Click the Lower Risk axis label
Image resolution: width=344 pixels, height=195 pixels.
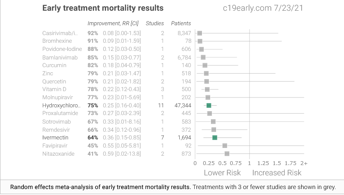(222, 173)
